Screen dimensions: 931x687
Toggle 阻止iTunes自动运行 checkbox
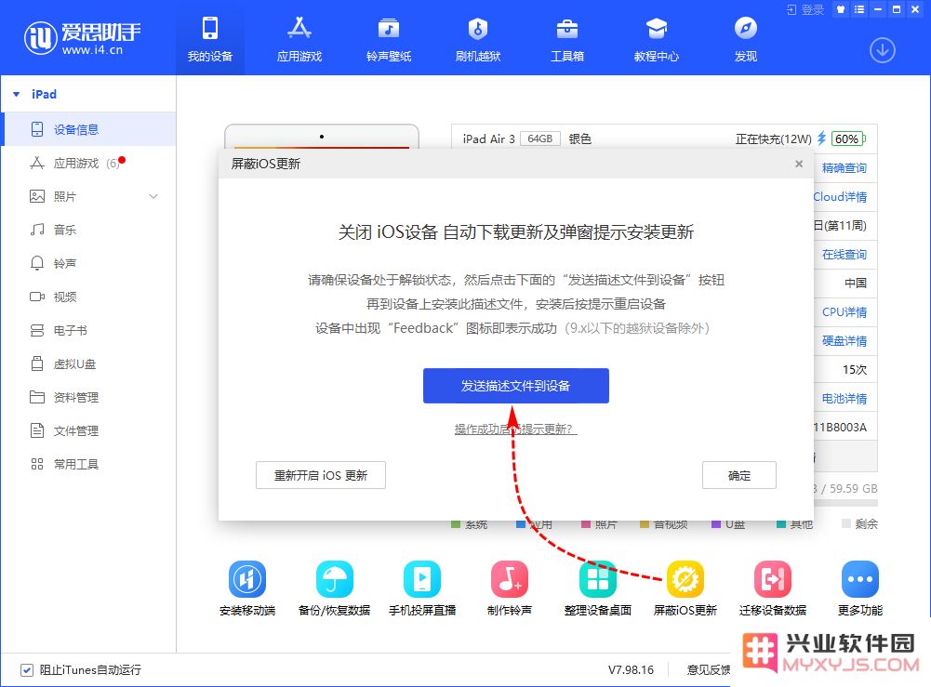[x=27, y=670]
